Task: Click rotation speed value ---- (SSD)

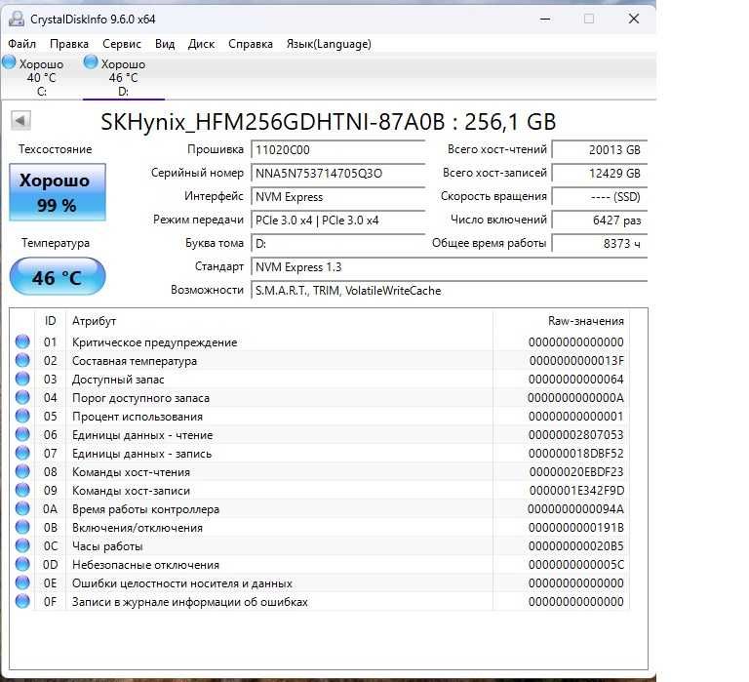Action: pos(600,196)
